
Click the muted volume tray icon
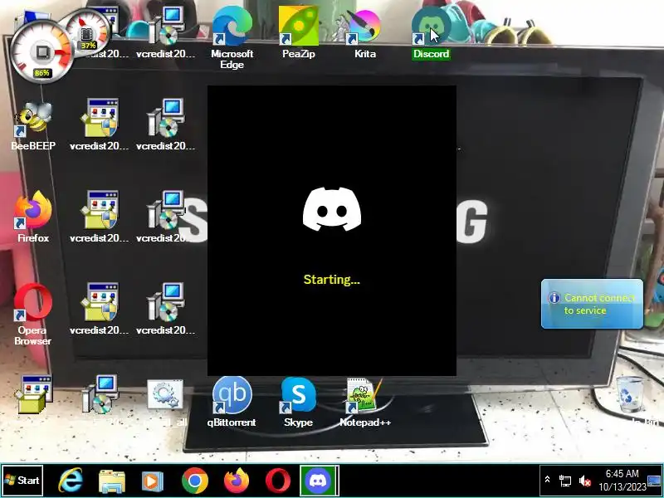click(x=585, y=481)
